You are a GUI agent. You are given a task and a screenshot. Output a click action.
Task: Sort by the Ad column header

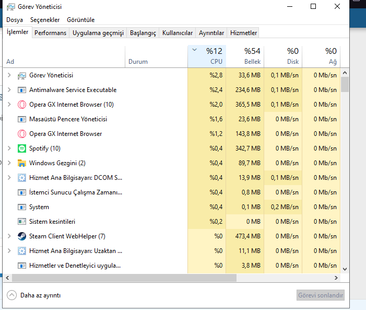pos(64,56)
